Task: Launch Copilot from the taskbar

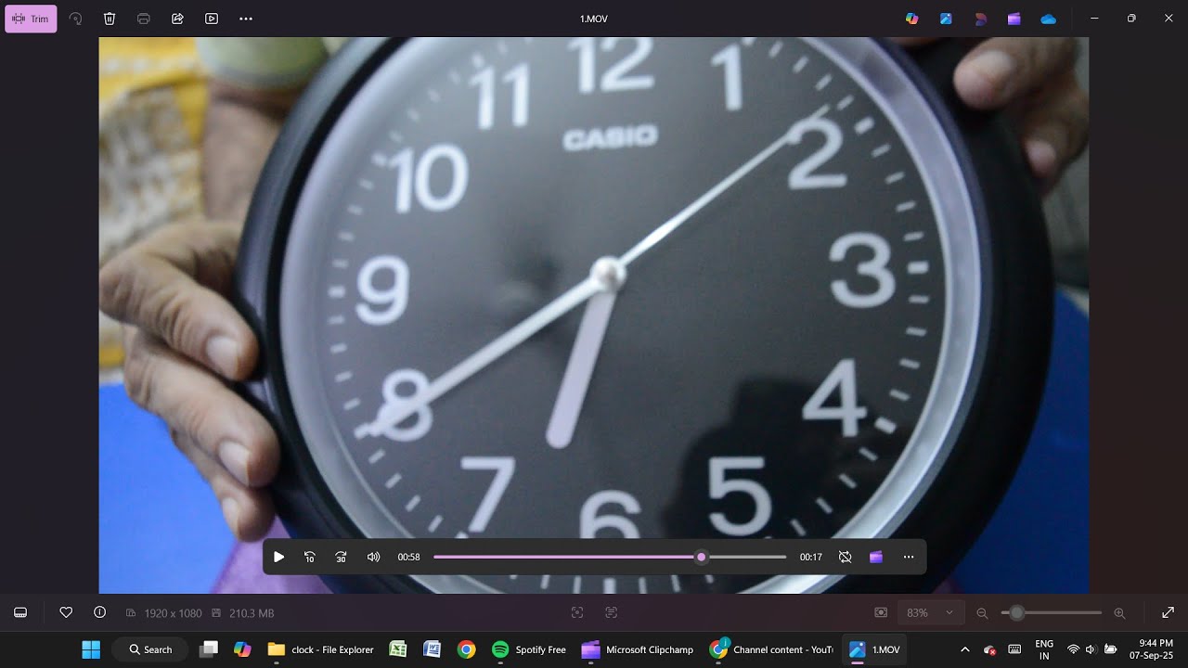Action: coord(242,649)
